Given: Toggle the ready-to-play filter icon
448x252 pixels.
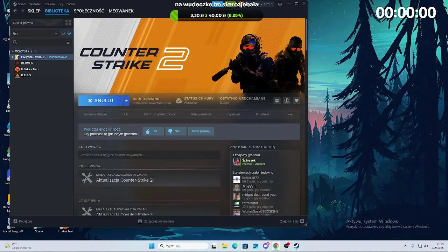Looking at the screenshot, I should pyautogui.click(x=69, y=33).
